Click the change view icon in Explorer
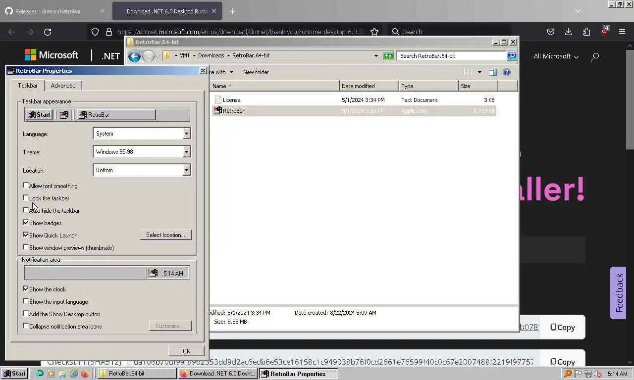This screenshot has width=634, height=380. tap(467, 72)
